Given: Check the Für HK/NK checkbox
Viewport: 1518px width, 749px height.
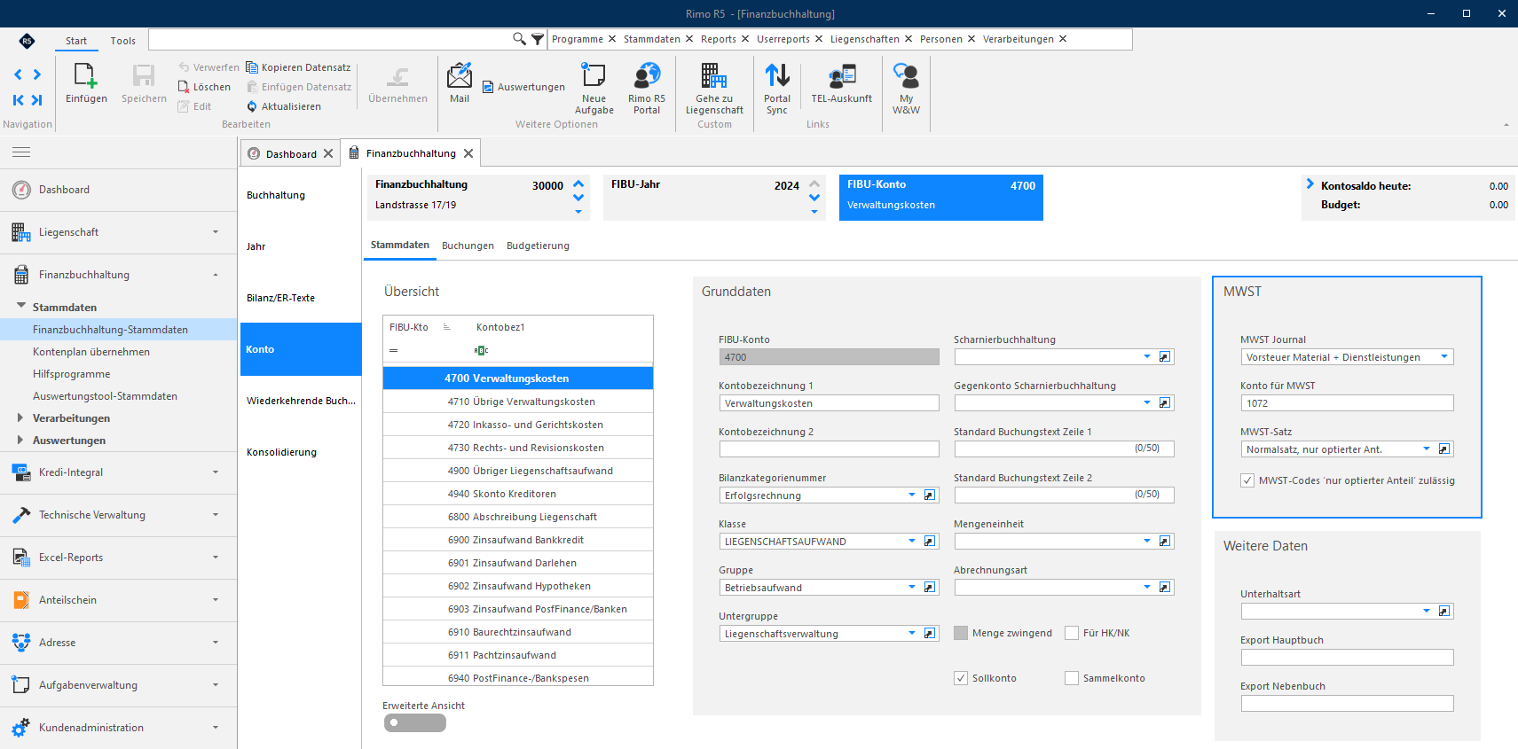Looking at the screenshot, I should pos(1072,633).
